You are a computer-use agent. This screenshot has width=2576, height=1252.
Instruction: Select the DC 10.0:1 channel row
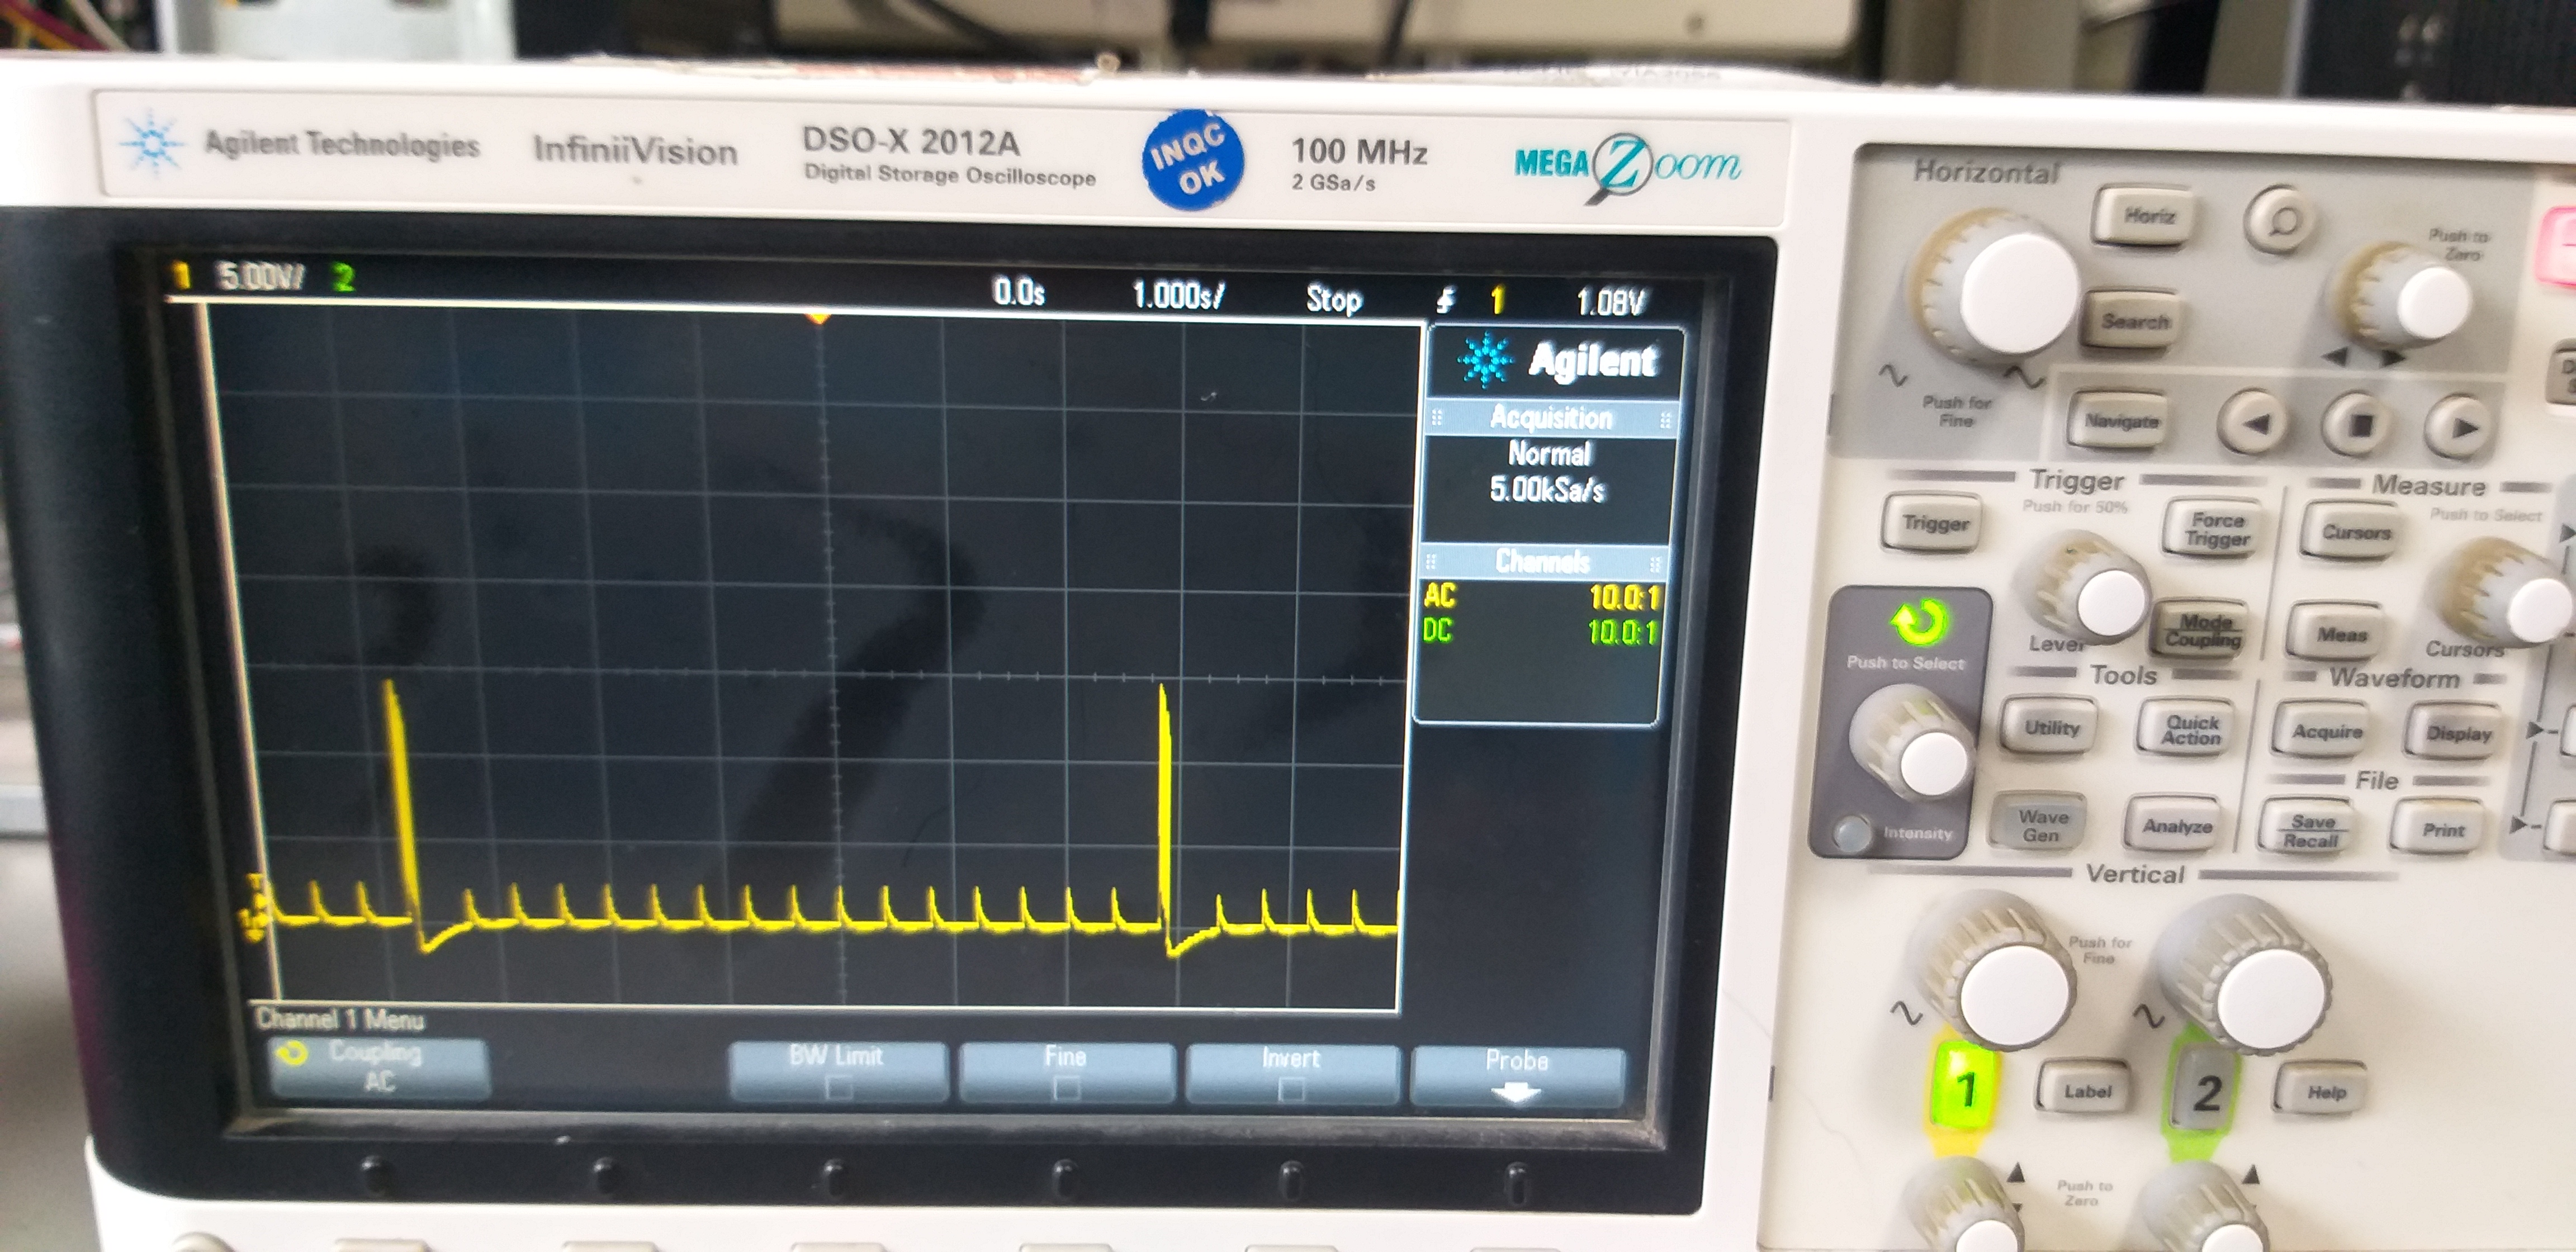pyautogui.click(x=1539, y=632)
